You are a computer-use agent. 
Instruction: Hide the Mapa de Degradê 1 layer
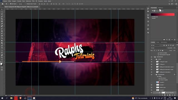click(x=151, y=92)
